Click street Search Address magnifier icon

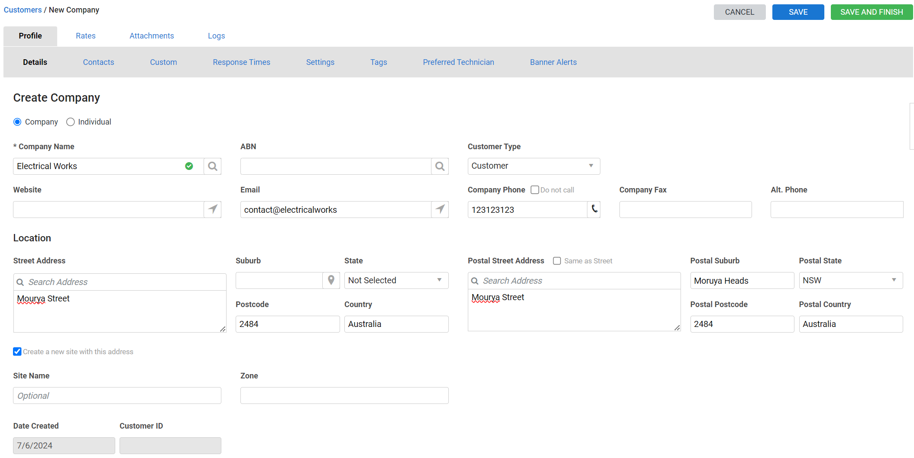20,282
